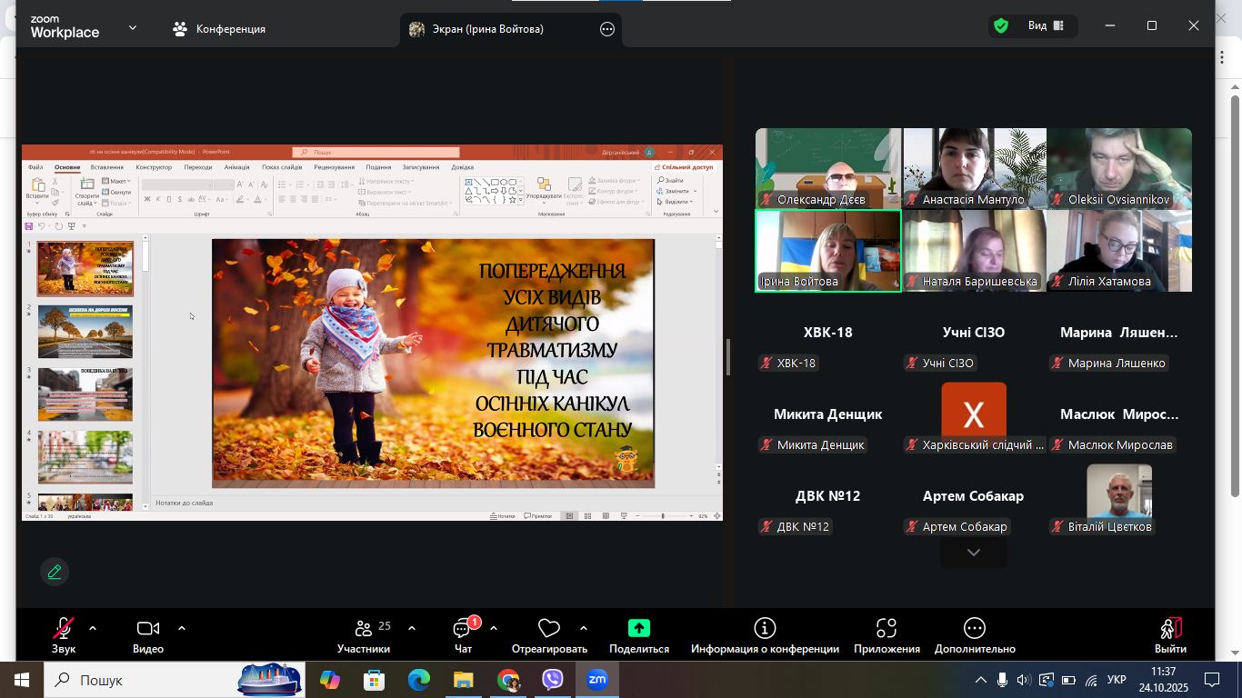Open the Participants panel
1242x698 pixels.
click(364, 636)
